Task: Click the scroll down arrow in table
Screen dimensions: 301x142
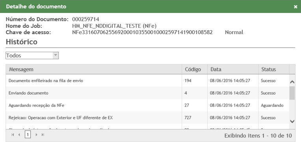Action: (292, 121)
